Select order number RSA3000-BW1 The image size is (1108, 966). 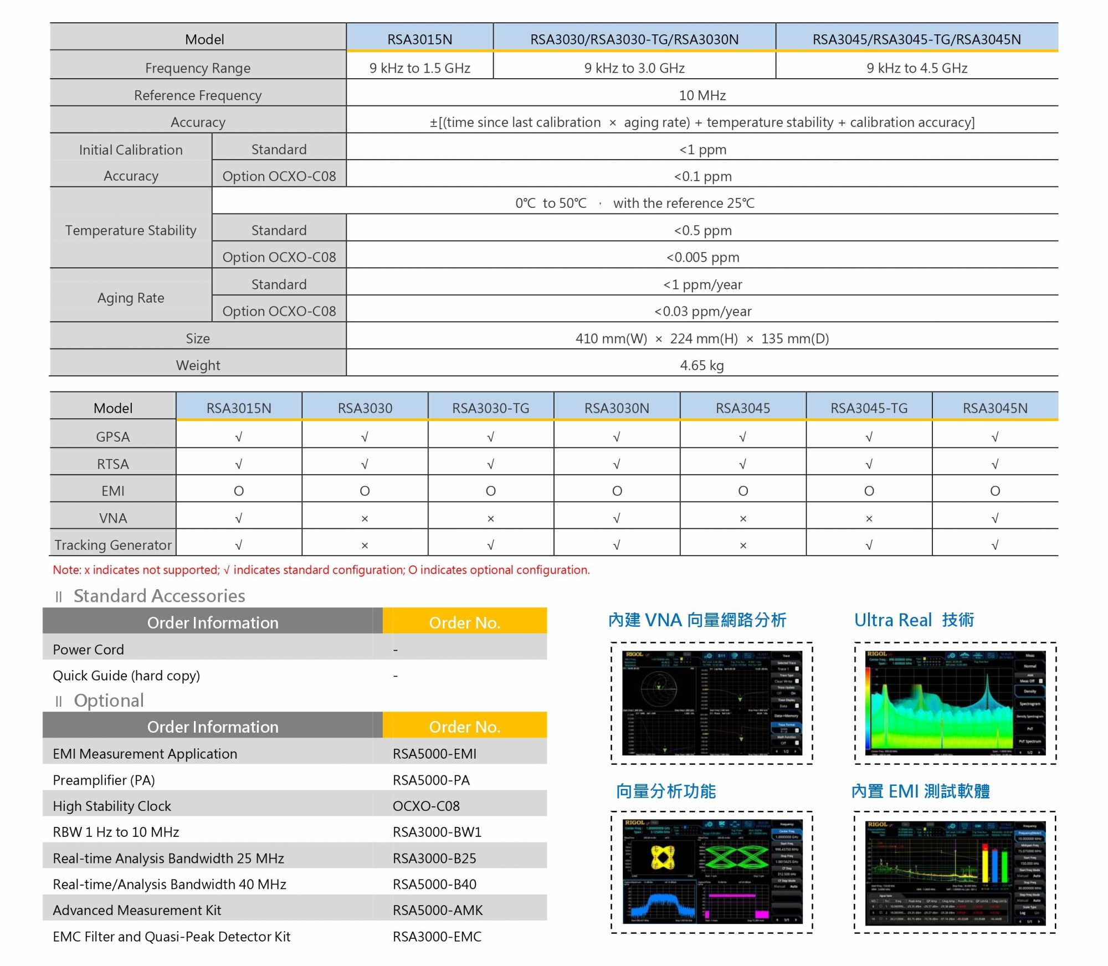[x=437, y=832]
